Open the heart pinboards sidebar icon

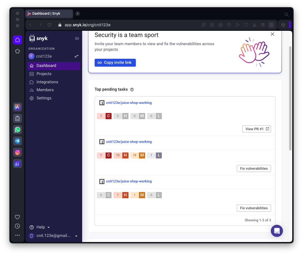(18, 217)
